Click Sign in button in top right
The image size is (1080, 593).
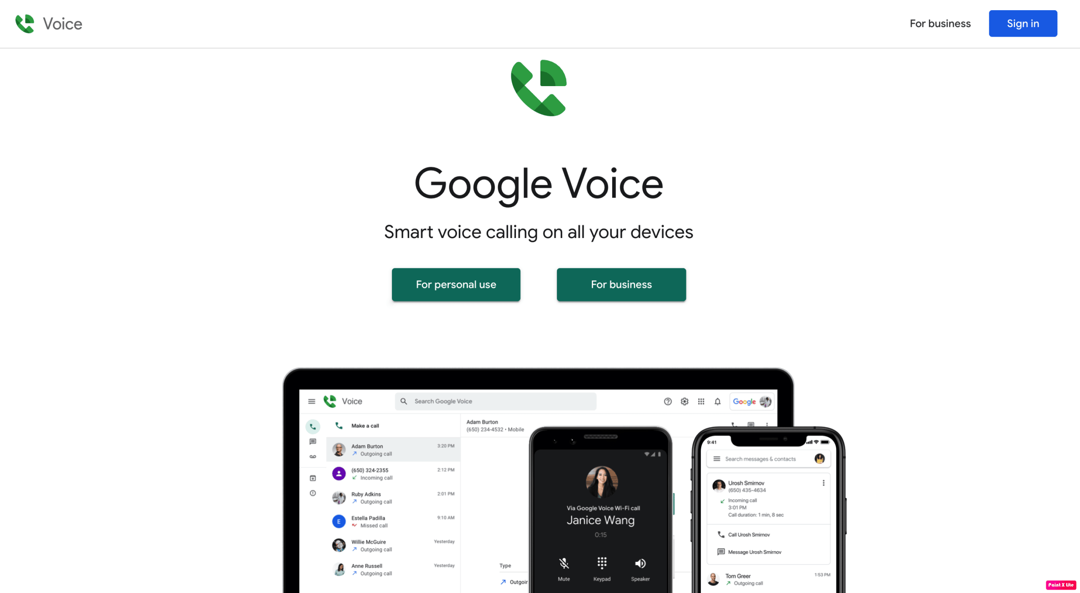(x=1022, y=23)
